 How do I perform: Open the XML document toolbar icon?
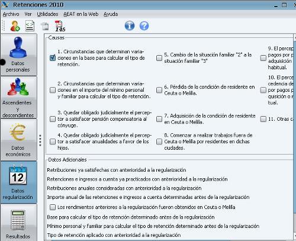(30, 26)
